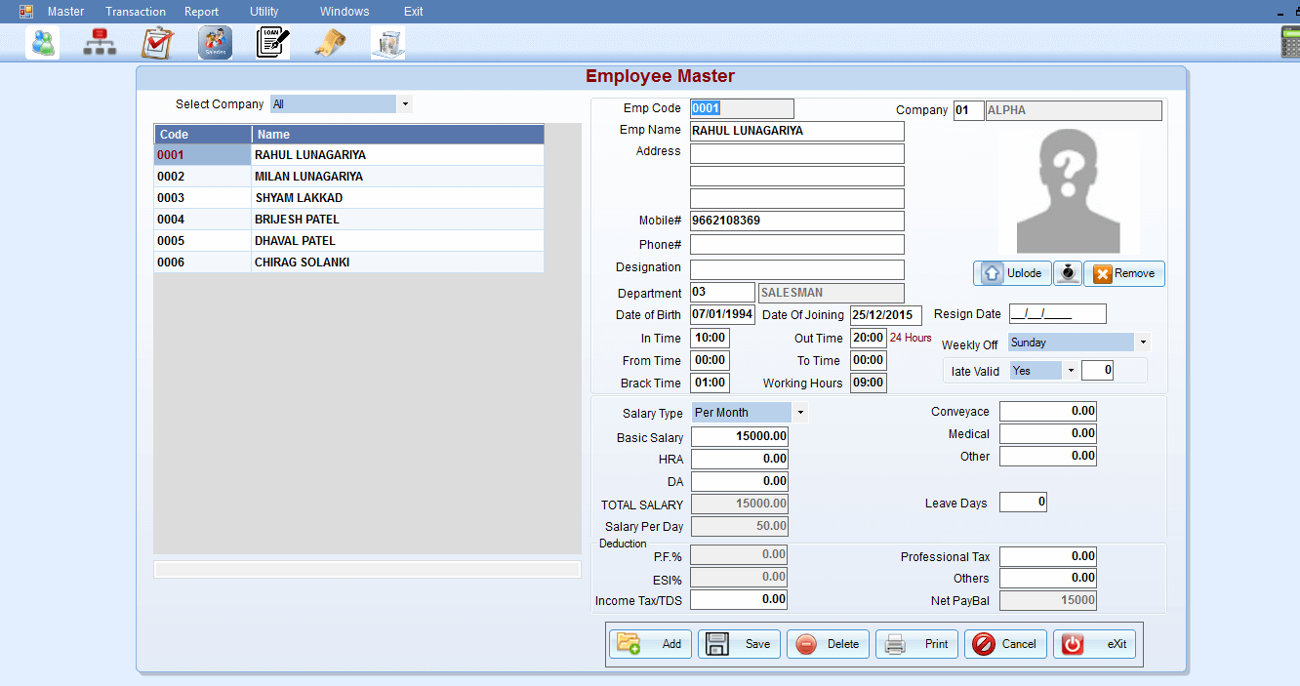Image resolution: width=1300 pixels, height=686 pixels.
Task: Open the Loan entry toolbar icon
Action: (x=272, y=42)
